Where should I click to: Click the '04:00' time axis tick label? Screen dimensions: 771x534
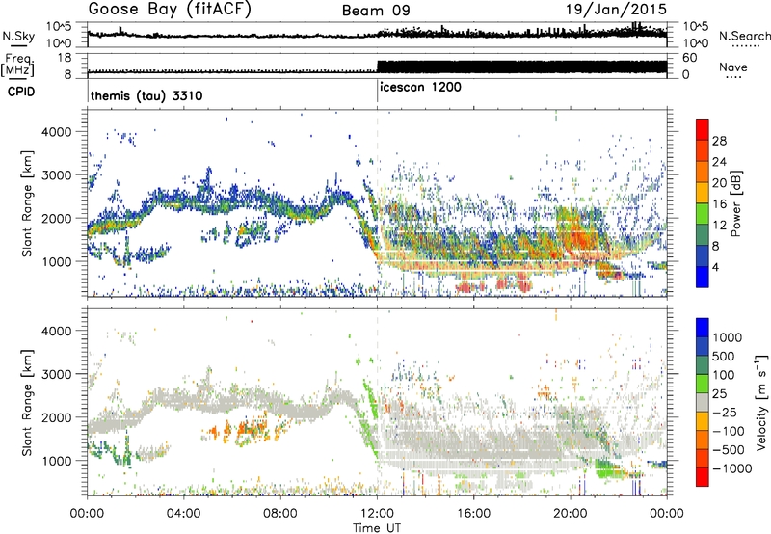point(184,514)
